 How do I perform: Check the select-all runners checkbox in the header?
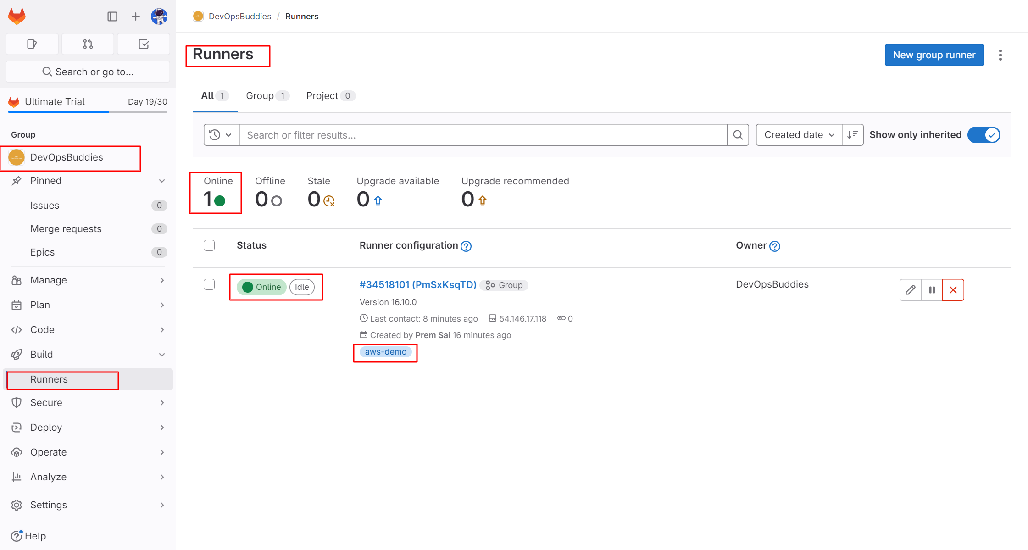click(209, 245)
